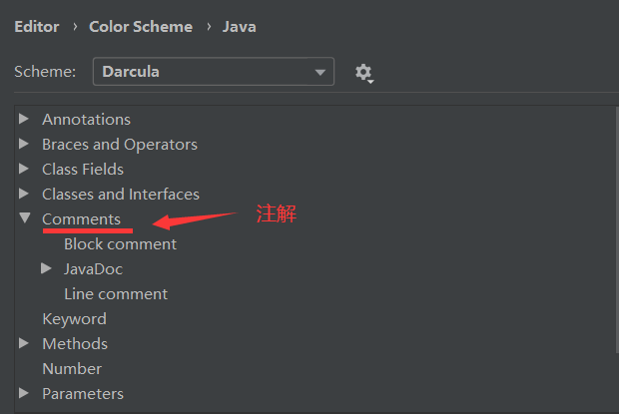Expand Classes and Interfaces node

click(24, 194)
